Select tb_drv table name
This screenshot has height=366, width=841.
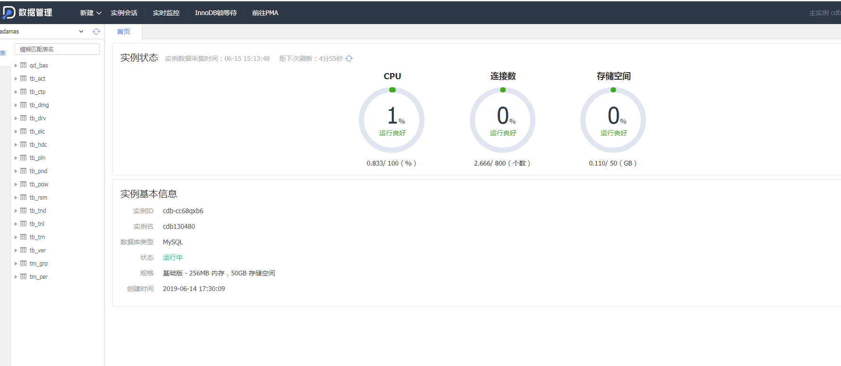pyautogui.click(x=38, y=118)
